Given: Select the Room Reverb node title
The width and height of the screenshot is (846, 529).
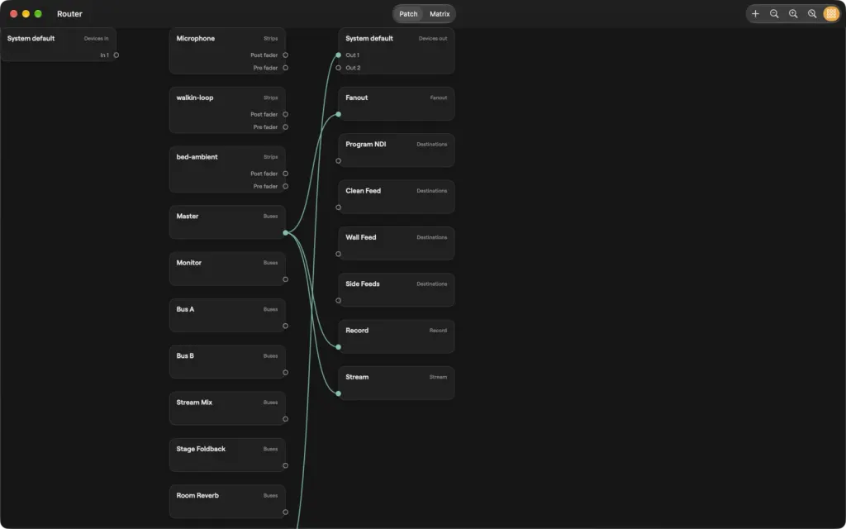Looking at the screenshot, I should tap(197, 496).
